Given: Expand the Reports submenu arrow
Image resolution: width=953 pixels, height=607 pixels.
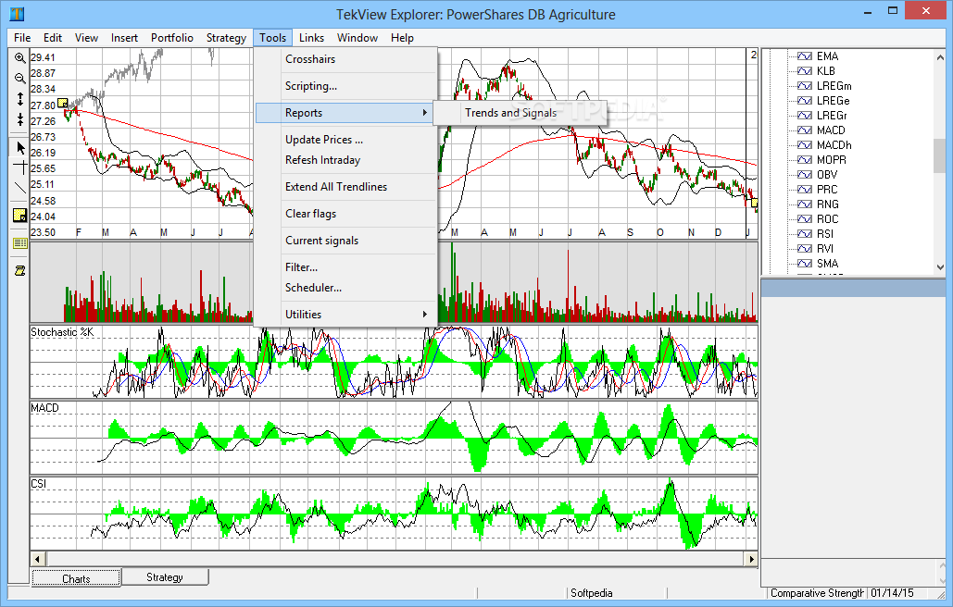Looking at the screenshot, I should (x=425, y=112).
